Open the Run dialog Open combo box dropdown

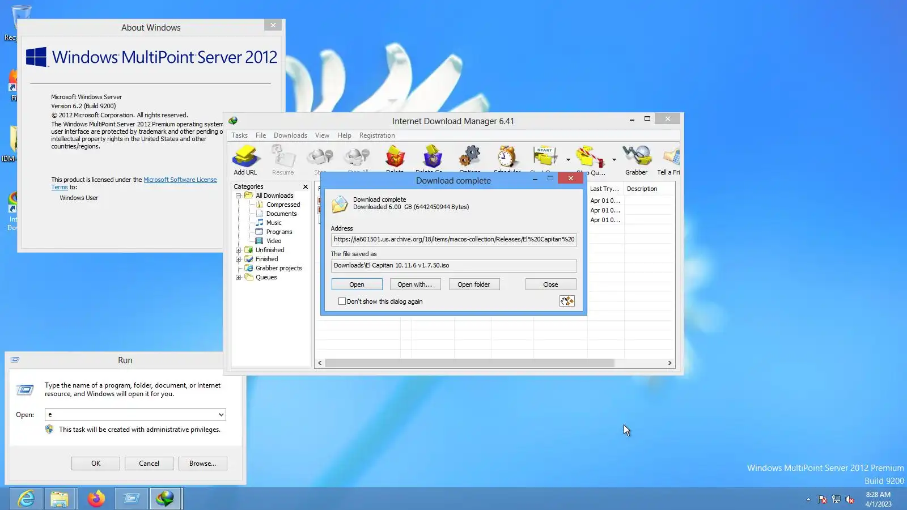coord(221,415)
